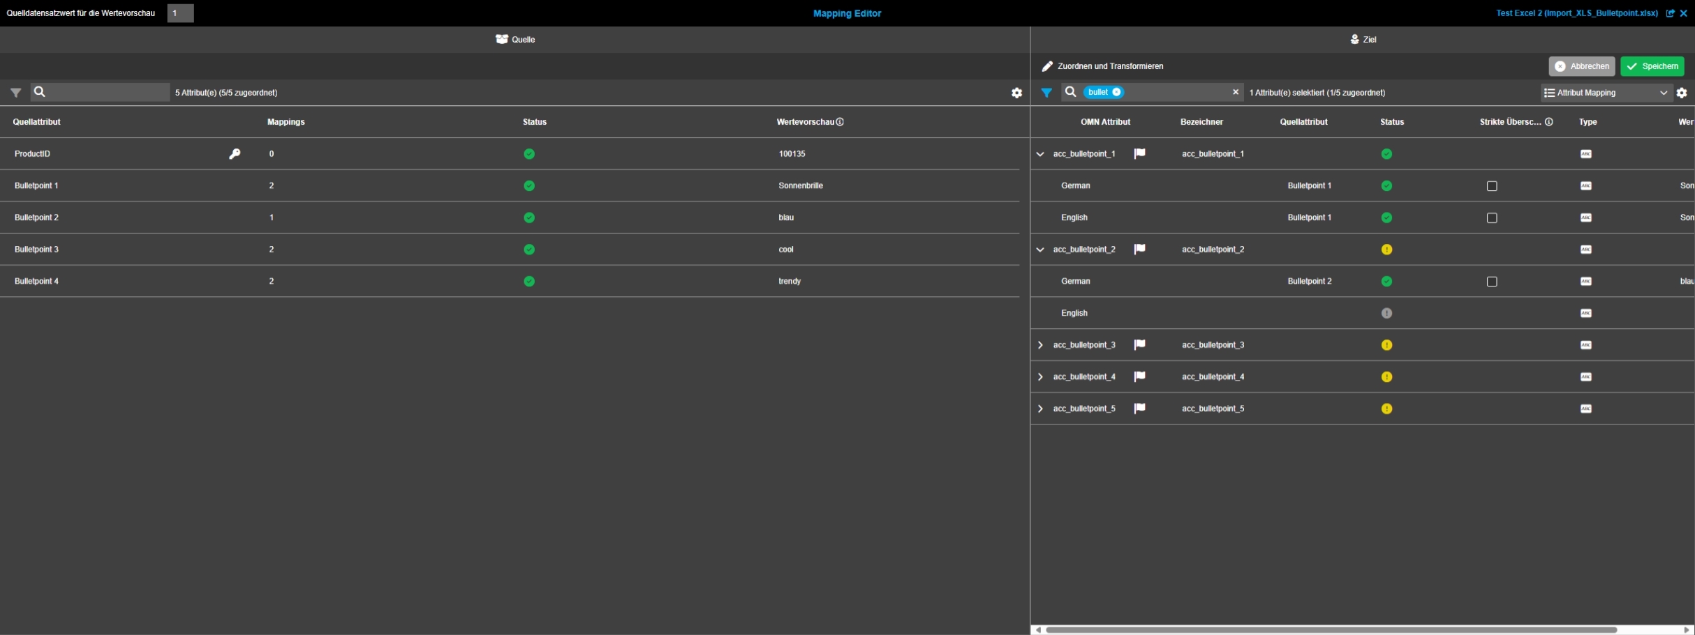
Task: Expand the acc_bulletpoint_3 row
Action: click(x=1040, y=345)
